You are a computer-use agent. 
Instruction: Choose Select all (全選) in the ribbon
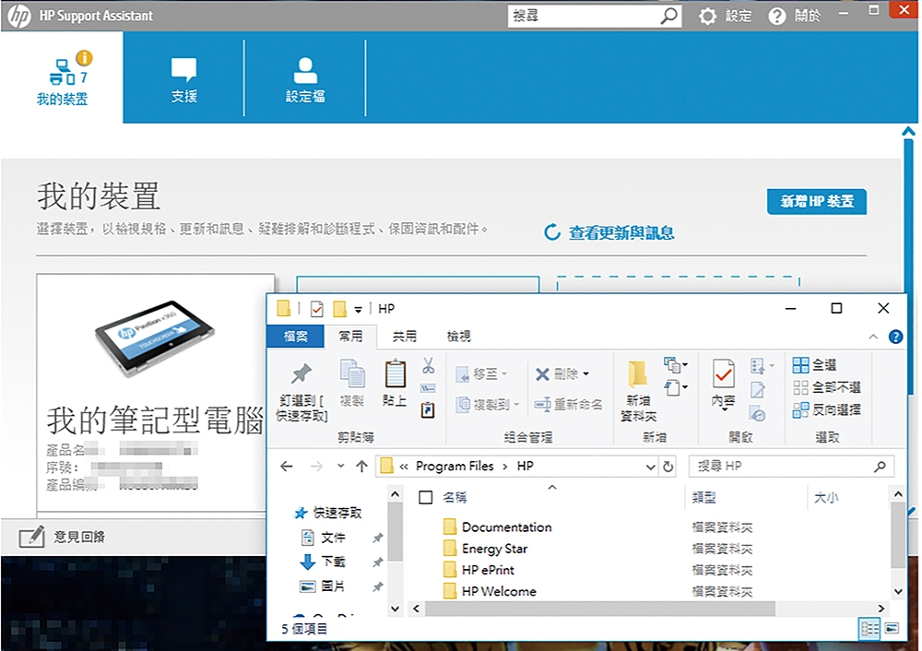coord(814,365)
